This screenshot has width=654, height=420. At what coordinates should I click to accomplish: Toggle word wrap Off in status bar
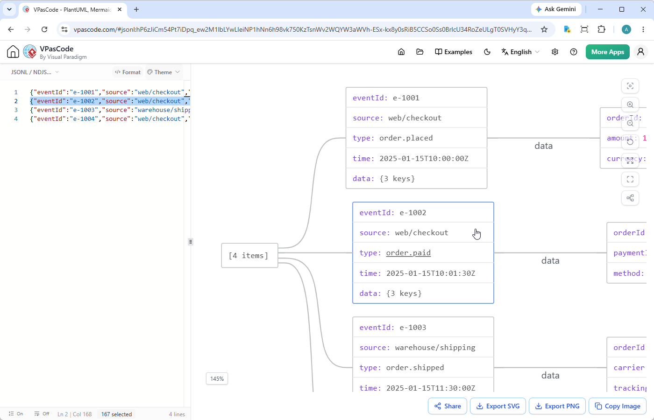coord(42,414)
